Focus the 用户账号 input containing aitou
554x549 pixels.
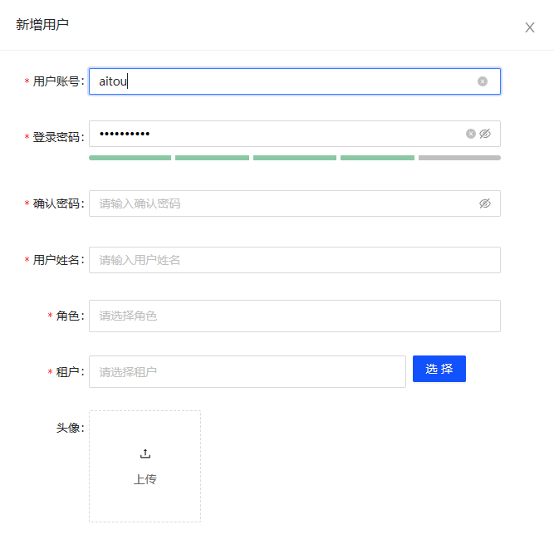point(295,81)
